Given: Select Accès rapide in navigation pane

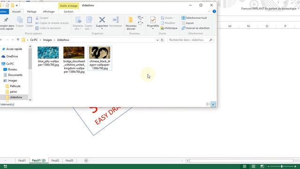Looking at the screenshot, I should click(14, 49).
